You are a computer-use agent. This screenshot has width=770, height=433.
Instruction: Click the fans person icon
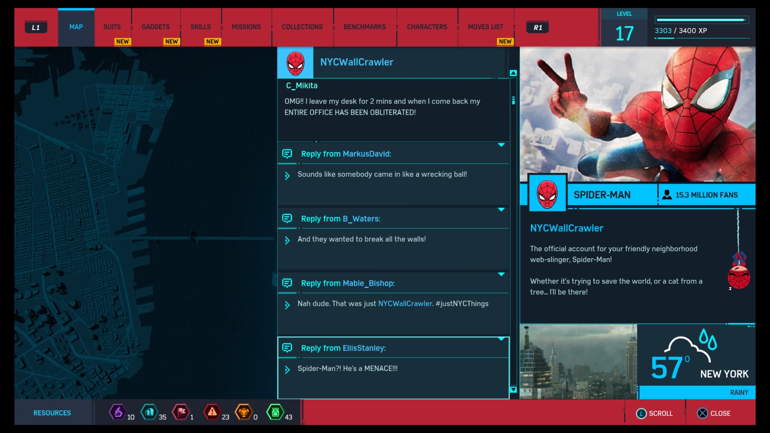pos(667,195)
